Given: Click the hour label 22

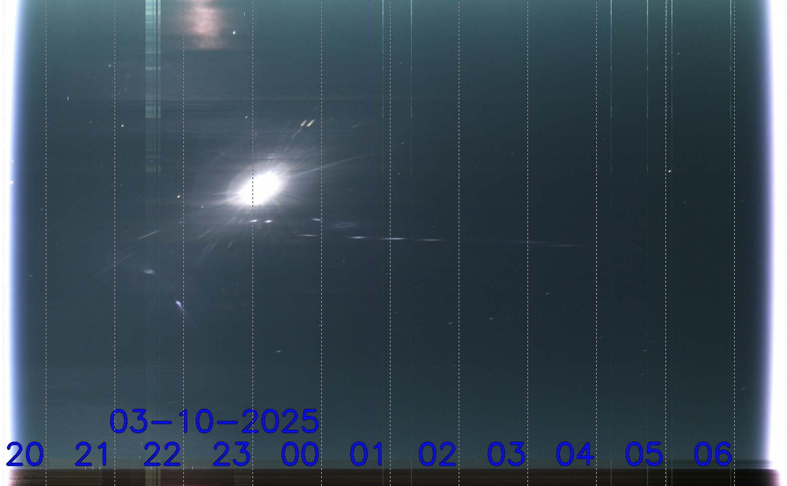Looking at the screenshot, I should 162,454.
